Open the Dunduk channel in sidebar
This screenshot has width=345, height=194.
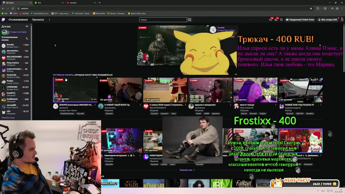pos(15,46)
